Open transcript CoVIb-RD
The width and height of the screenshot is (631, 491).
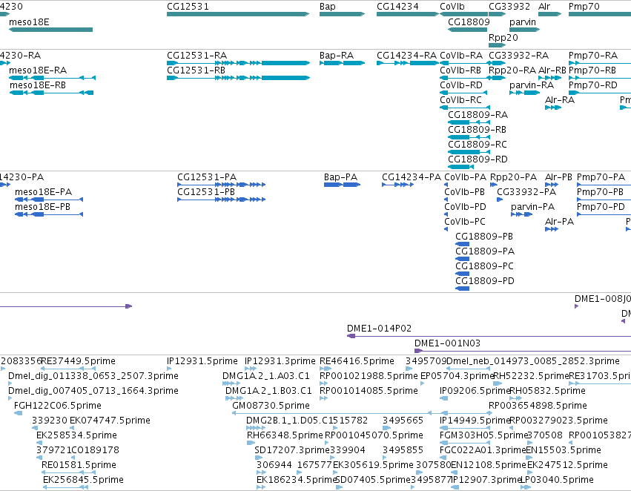pos(460,85)
